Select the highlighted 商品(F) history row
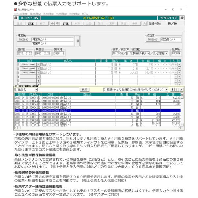This screenshot has height=198, width=198. (x=82, y=111)
